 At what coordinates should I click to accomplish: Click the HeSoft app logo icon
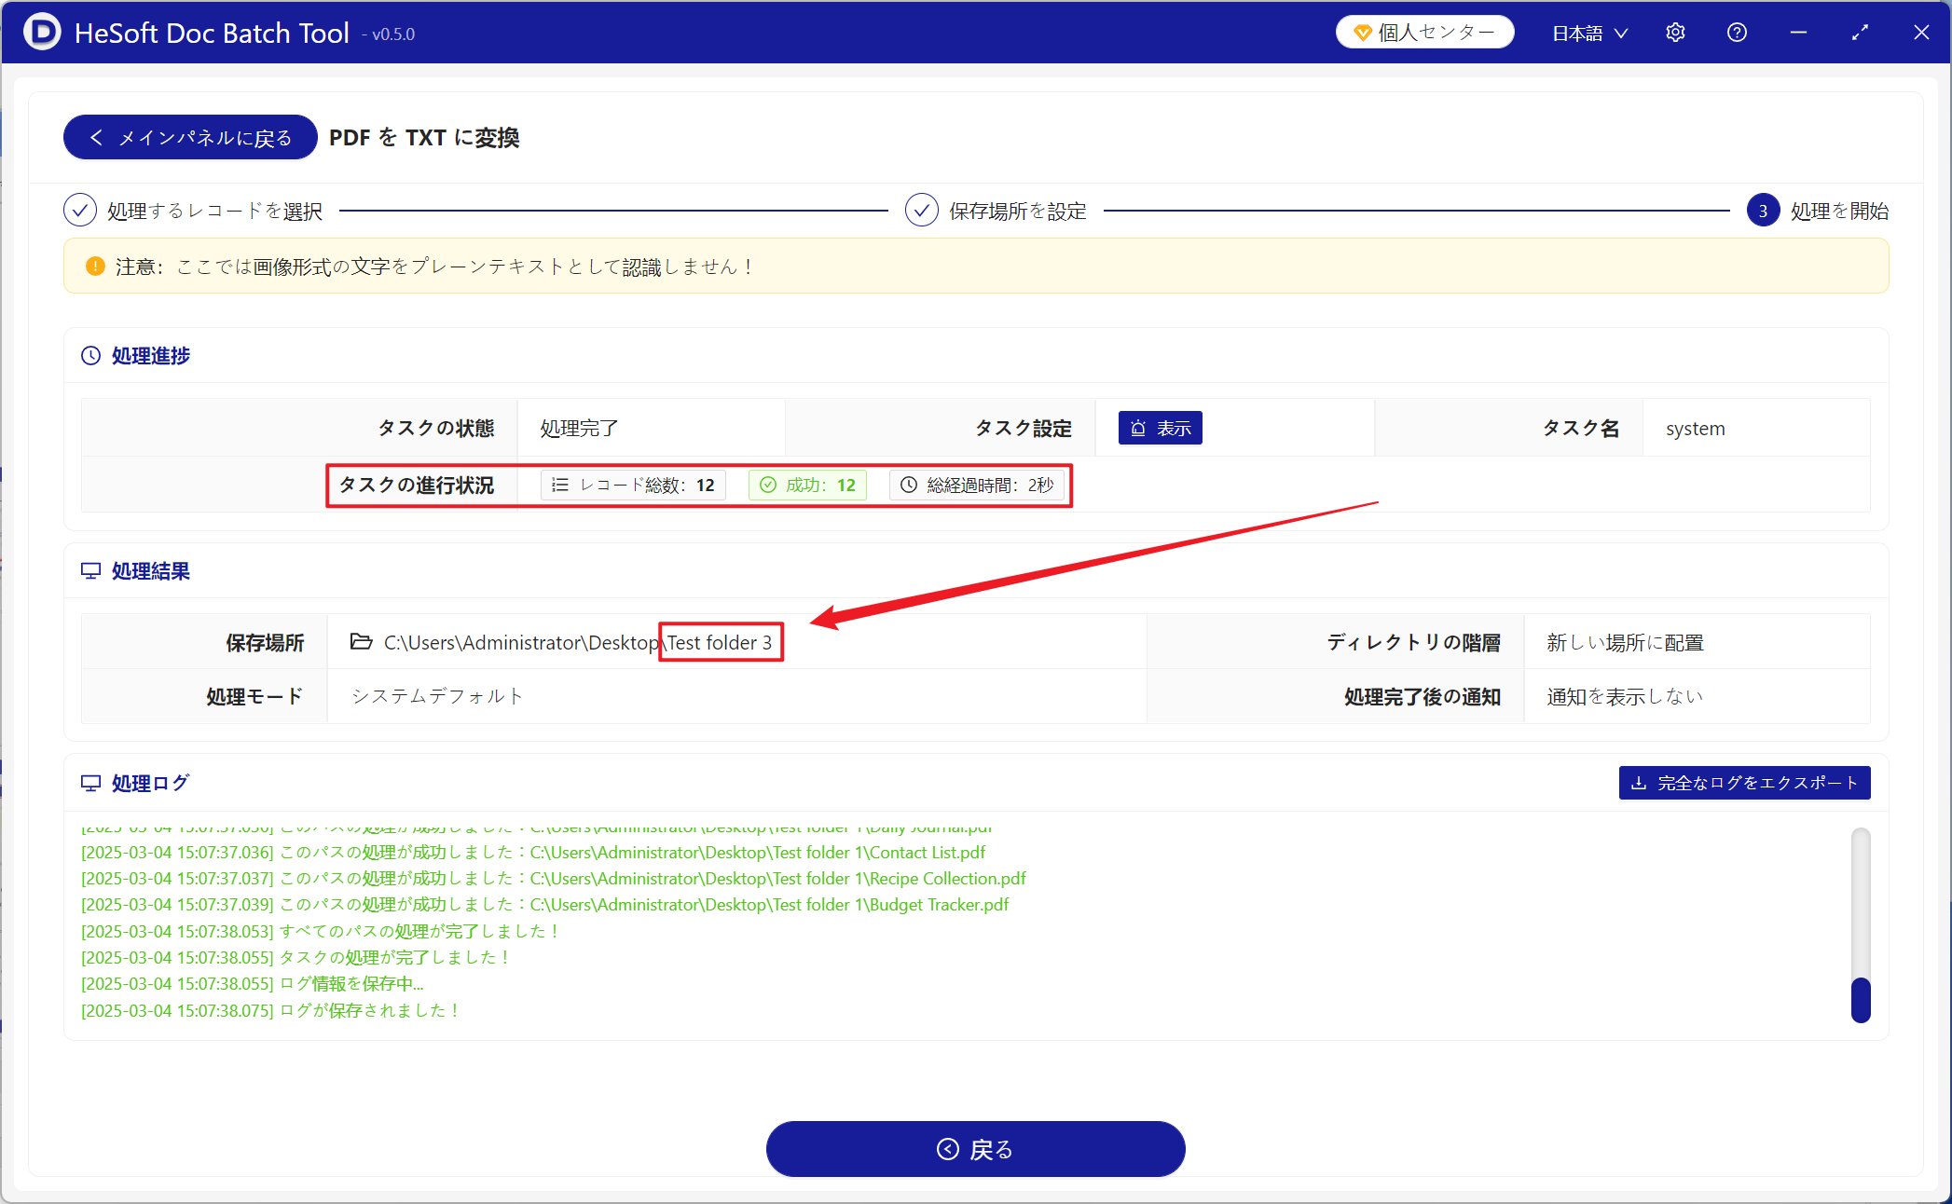click(x=42, y=32)
